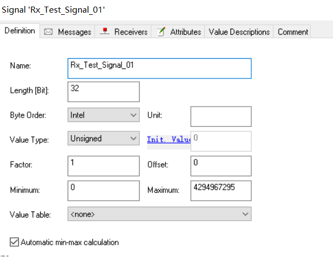The image size is (333, 261).
Task: Select the Offset input field
Action: tap(221, 166)
